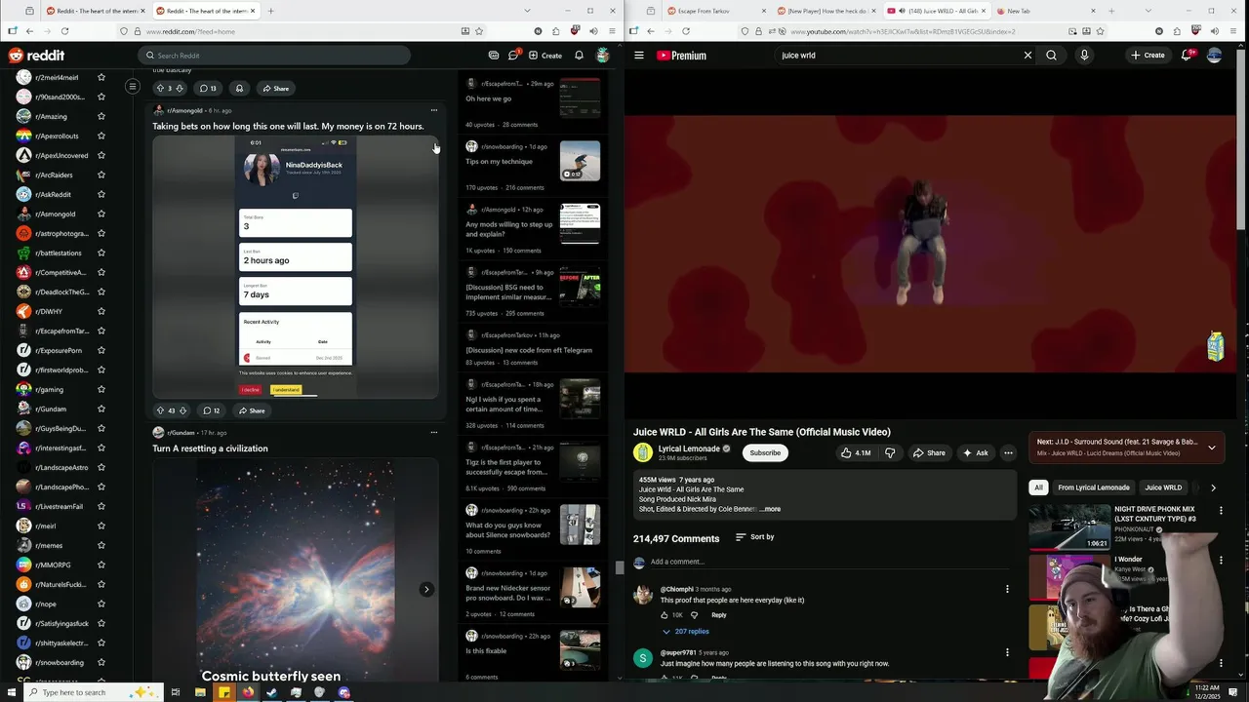
Task: Favorite r/Asmongold with its star
Action: point(101,214)
